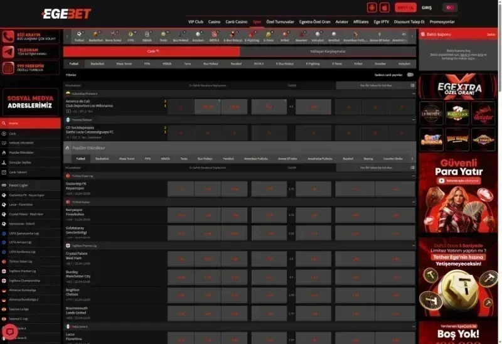Open Promosyonlar in the navigation
The image size is (502, 344).
[x=442, y=22]
